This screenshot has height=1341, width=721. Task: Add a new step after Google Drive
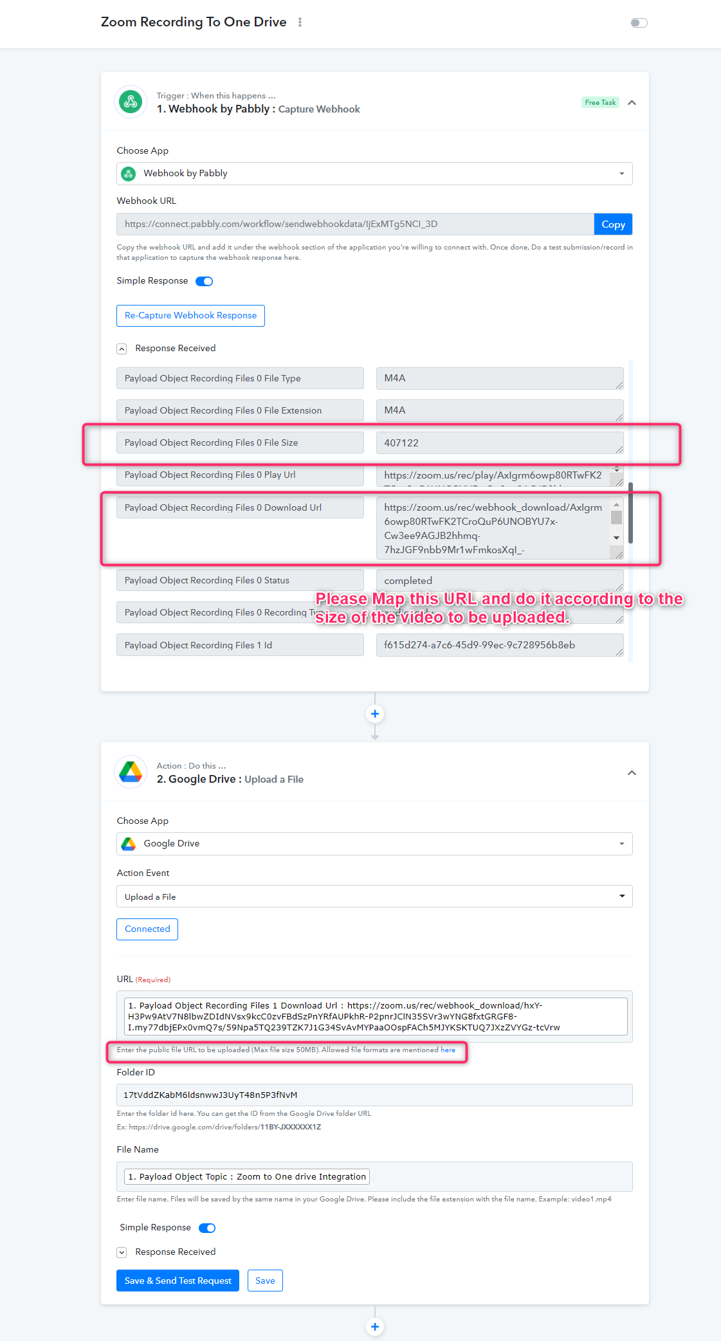pyautogui.click(x=375, y=1327)
